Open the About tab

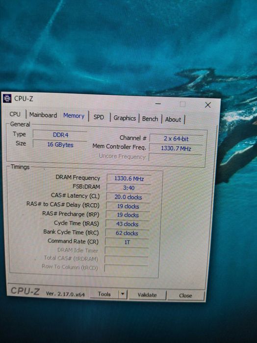(173, 119)
